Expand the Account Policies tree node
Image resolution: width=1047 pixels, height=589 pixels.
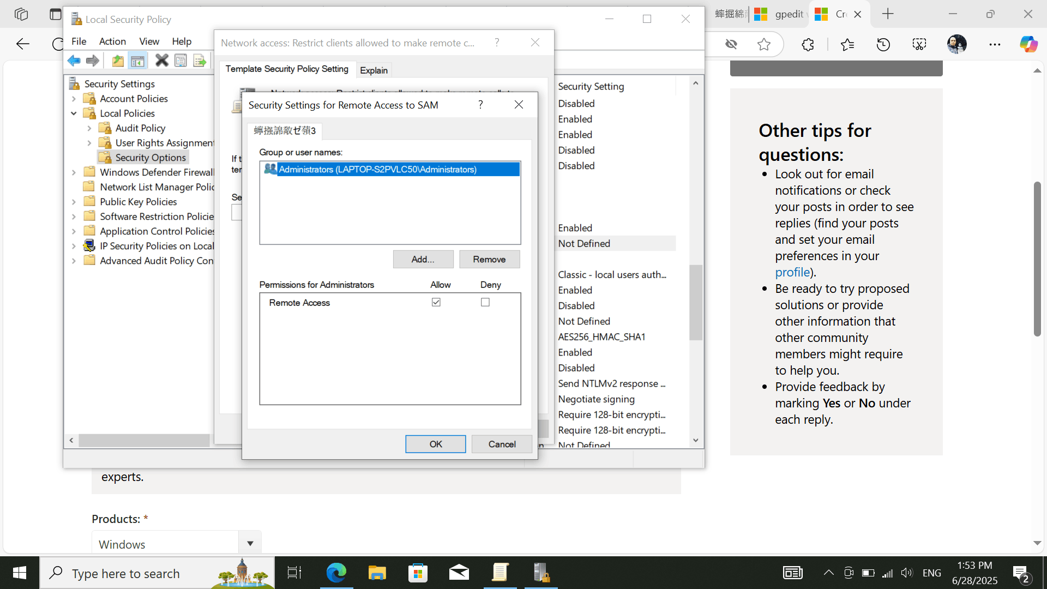74,99
